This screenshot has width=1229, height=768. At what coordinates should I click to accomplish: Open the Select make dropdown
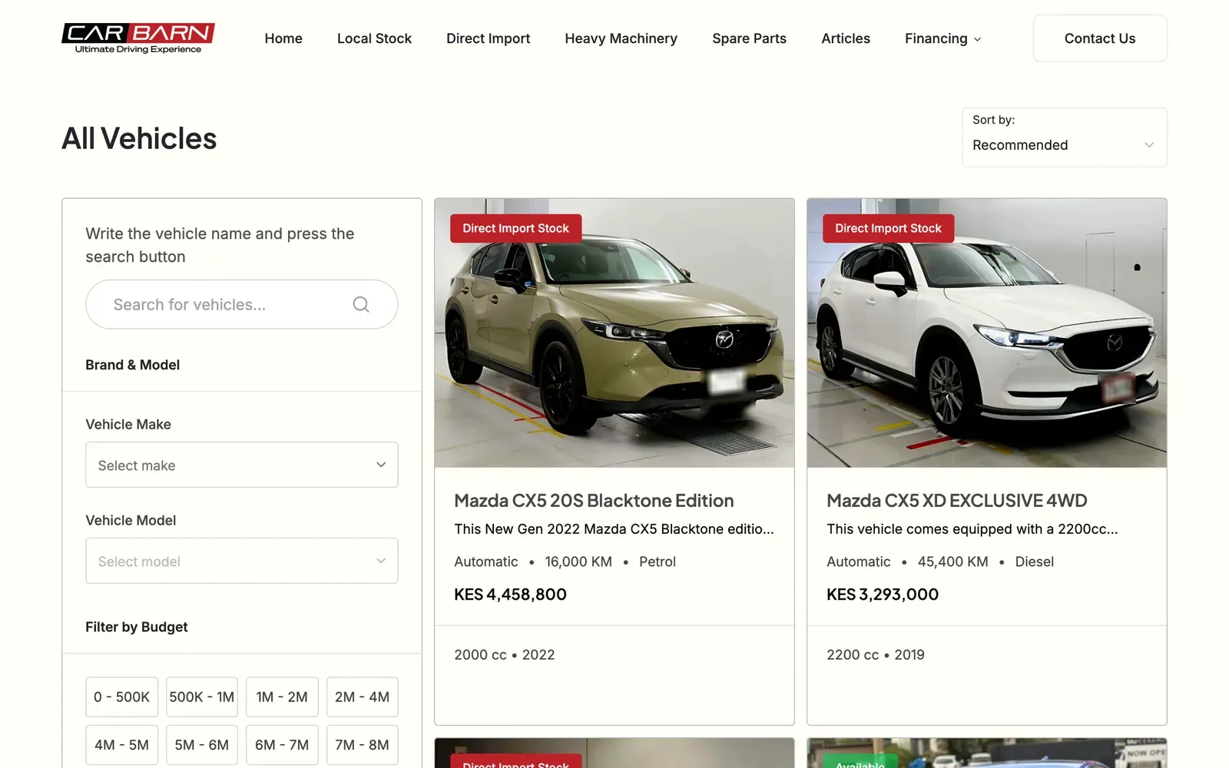pos(241,465)
